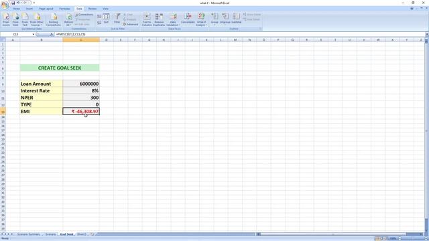Switch to Normal view icon in status bar
Image resolution: width=429 pixels, height=241 pixels.
click(x=377, y=238)
